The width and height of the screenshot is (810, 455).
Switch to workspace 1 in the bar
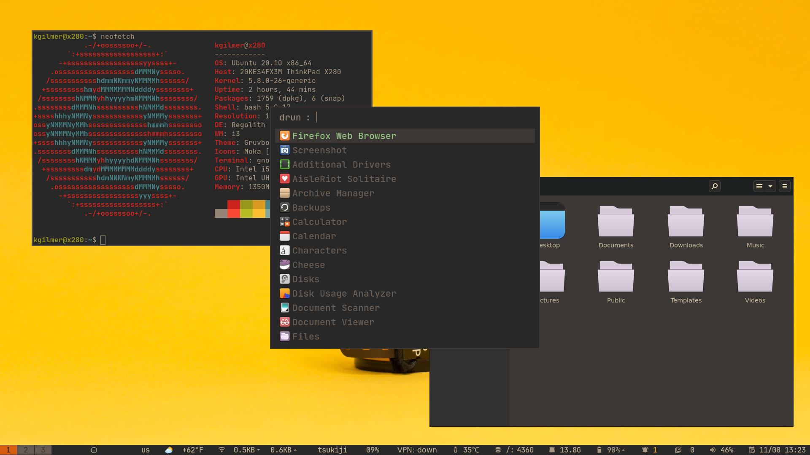[8, 450]
